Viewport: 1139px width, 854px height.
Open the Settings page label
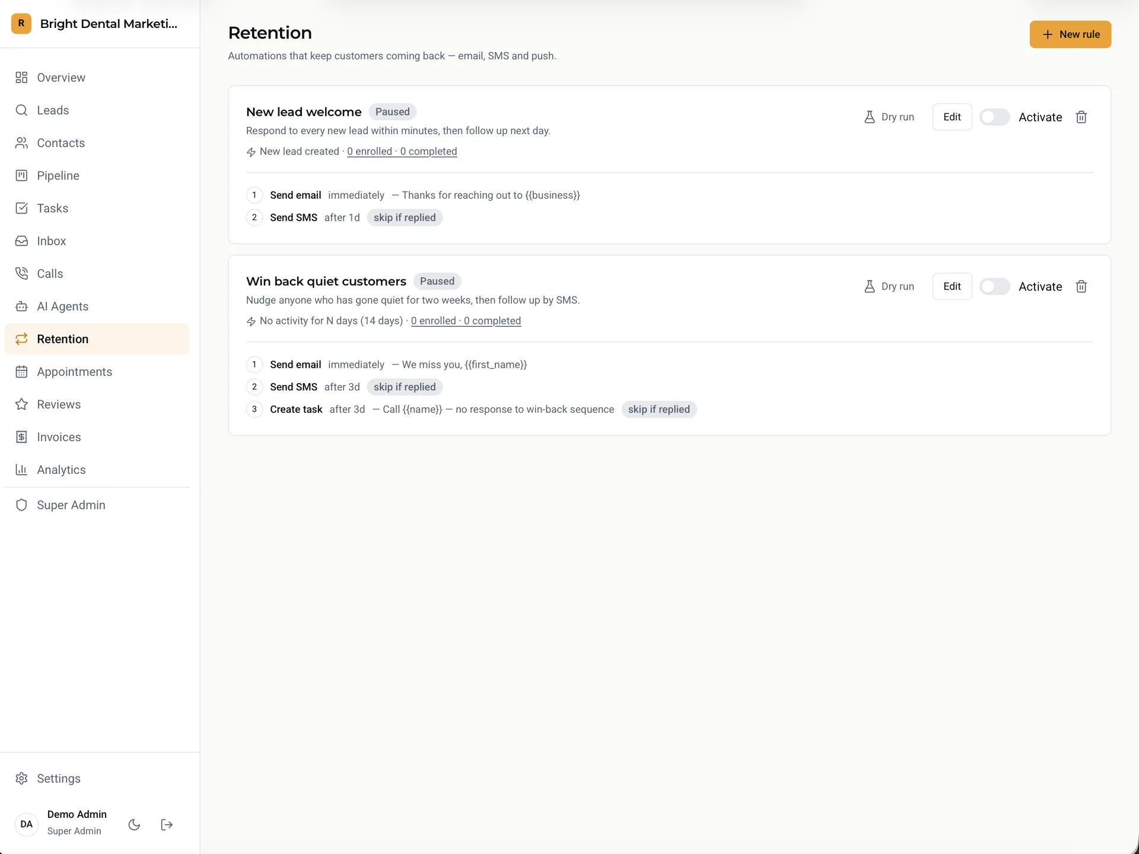point(59,779)
